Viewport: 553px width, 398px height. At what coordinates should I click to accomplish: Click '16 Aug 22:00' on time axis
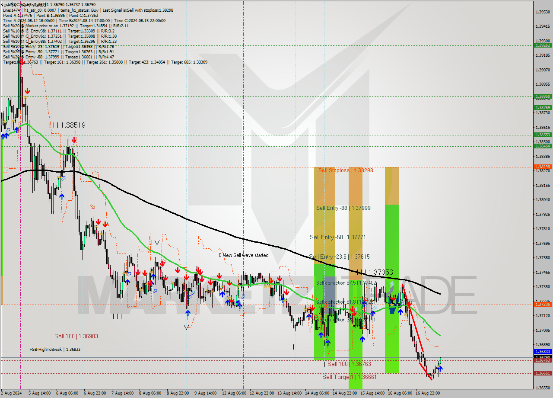click(x=428, y=393)
